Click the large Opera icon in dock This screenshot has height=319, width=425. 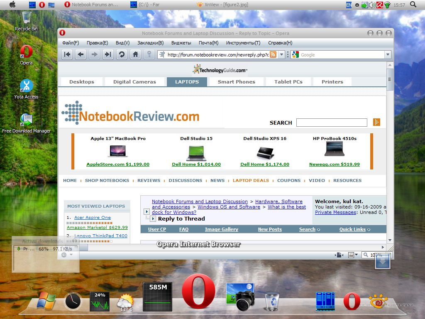198,292
